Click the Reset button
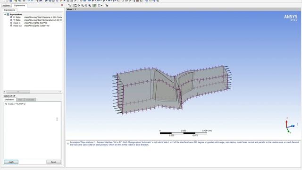The image size is (302, 170). pyautogui.click(x=53, y=162)
